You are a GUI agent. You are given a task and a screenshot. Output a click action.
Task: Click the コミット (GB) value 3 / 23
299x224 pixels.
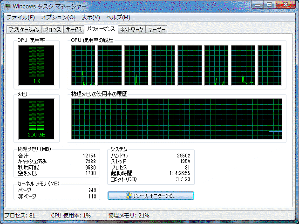[183, 179]
